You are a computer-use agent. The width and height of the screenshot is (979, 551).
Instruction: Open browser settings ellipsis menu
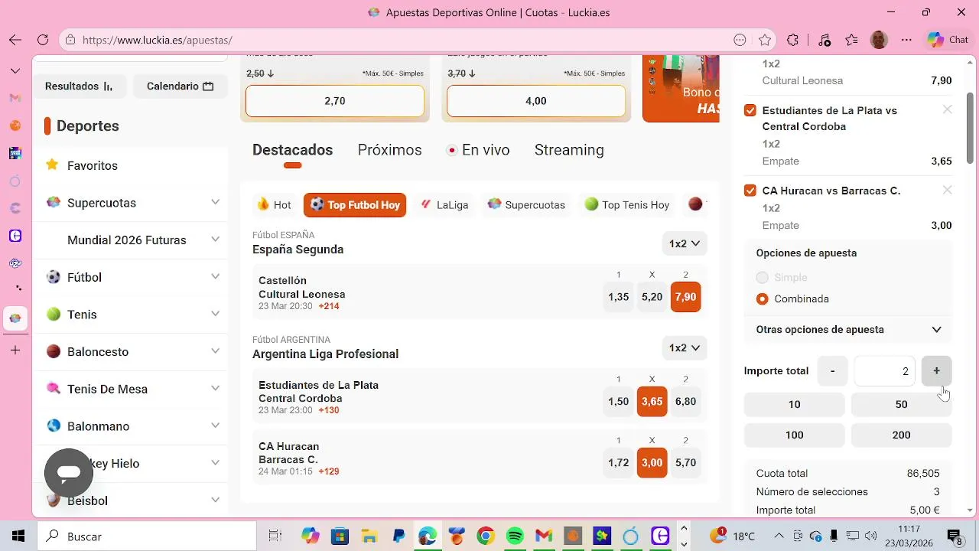coord(907,40)
